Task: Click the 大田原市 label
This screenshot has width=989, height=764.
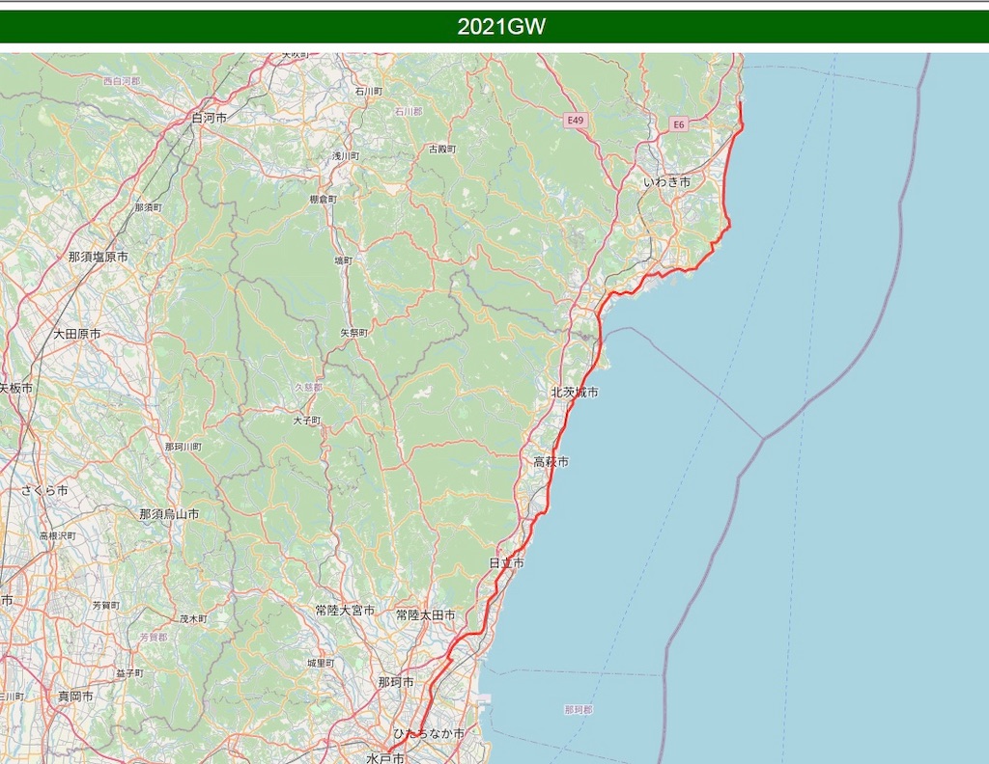Action: point(77,334)
